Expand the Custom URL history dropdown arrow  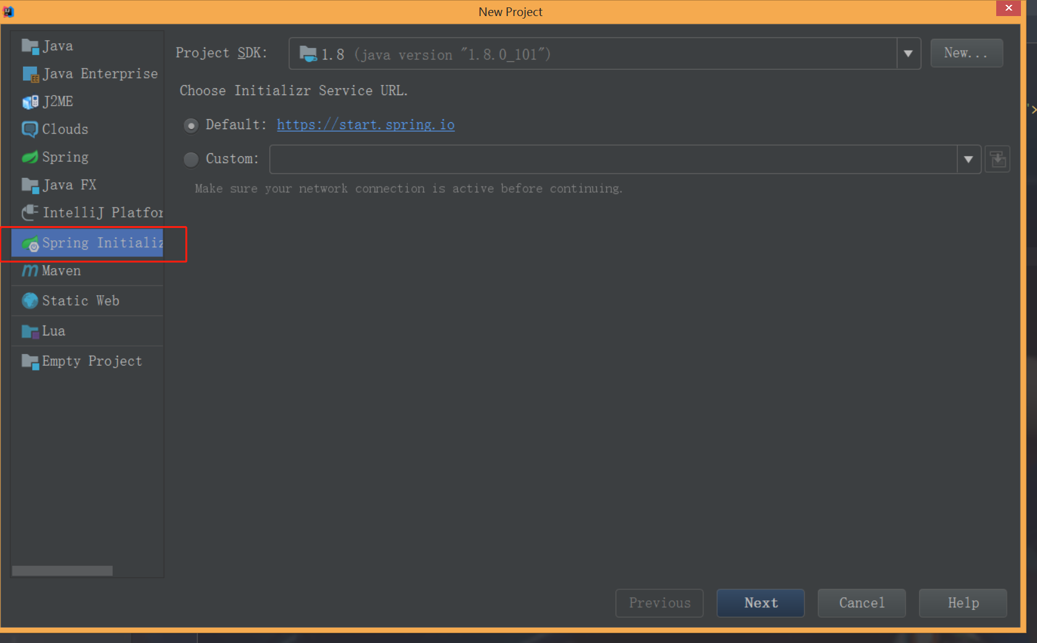(968, 159)
